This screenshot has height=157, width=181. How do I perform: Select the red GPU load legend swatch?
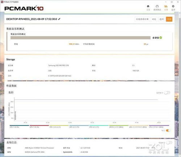coord(39,126)
